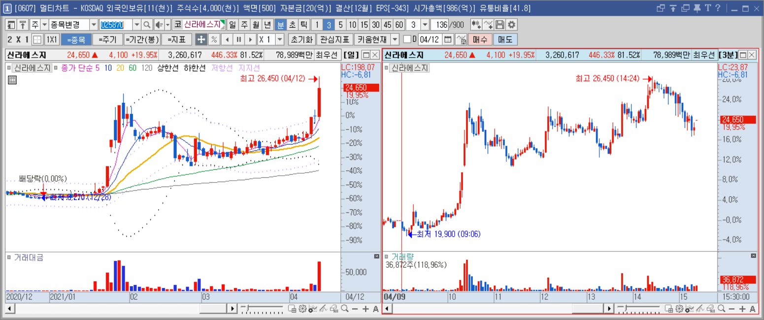The height and width of the screenshot is (320, 764).
Task: Click the zoom magnifier icon under daily chart
Action: [x=344, y=309]
